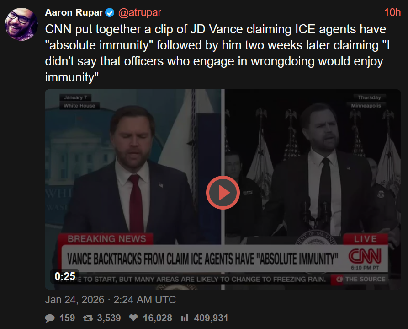Click the blue verified badge icon
408x329 pixels.
point(110,12)
